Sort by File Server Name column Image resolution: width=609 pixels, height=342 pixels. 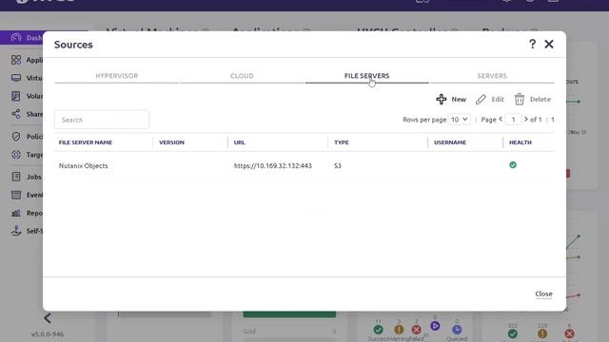pos(86,142)
